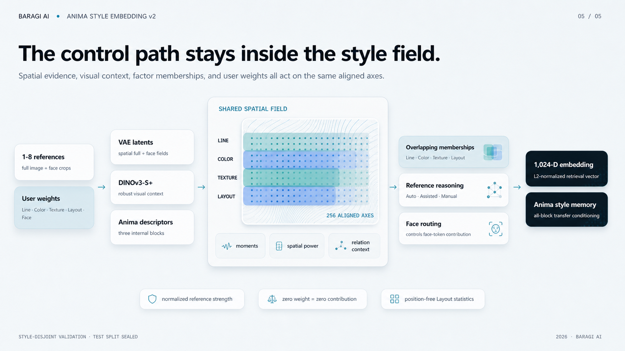Click the TEXTURE band in the spatial field
625x351 pixels.
click(306, 177)
